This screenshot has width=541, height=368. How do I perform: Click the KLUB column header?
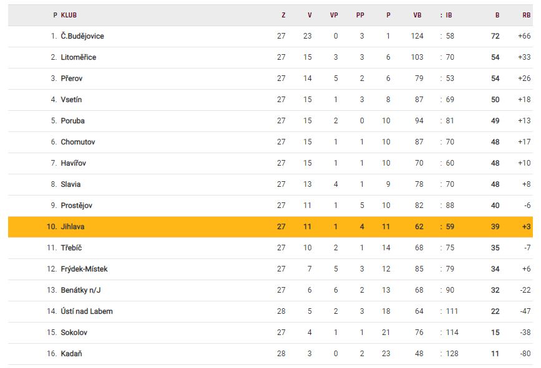[x=69, y=15]
